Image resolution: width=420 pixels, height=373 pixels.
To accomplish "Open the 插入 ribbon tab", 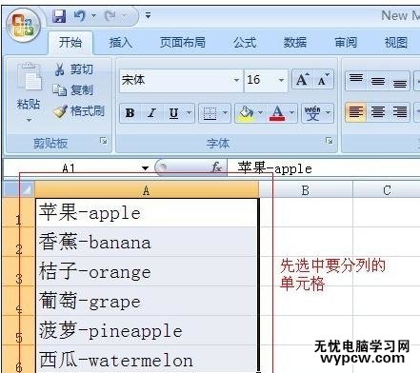I will tap(121, 43).
